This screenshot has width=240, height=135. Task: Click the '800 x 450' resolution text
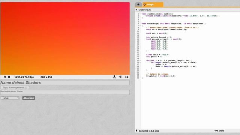point(46,77)
